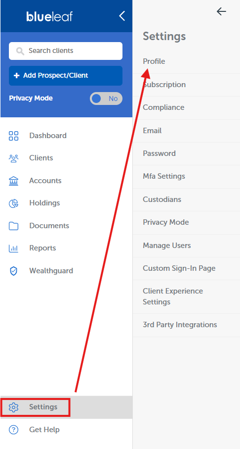240x449 pixels.
Task: Go back using the Settings panel arrow
Action: (221, 11)
